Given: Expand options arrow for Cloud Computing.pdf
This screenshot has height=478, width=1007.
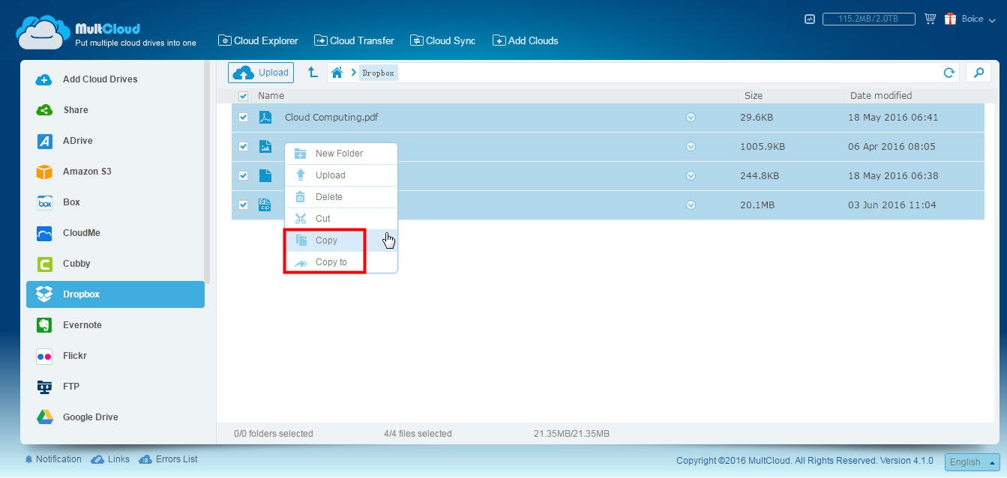Looking at the screenshot, I should tap(691, 118).
